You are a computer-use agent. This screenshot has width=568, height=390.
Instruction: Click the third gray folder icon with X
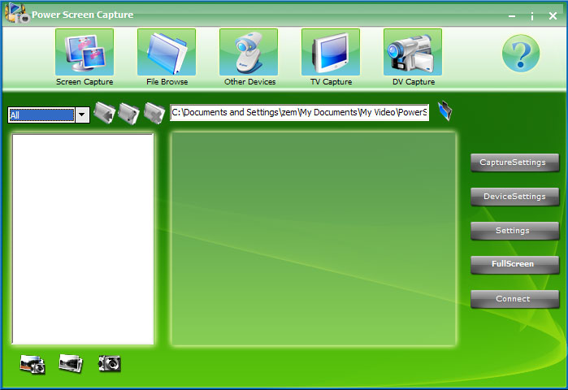point(154,113)
